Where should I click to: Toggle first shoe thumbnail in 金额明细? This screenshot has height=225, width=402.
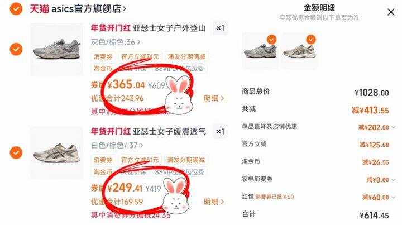click(260, 50)
